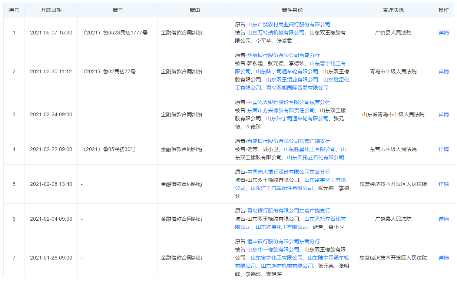Click the 序号 column header
The image size is (457, 281).
click(x=14, y=10)
